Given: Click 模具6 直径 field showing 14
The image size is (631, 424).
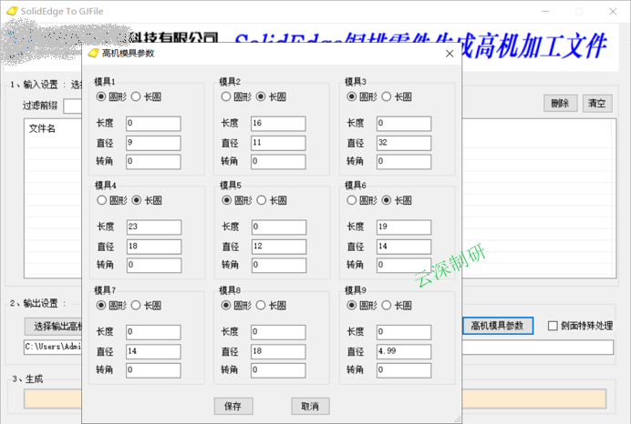Looking at the screenshot, I should 404,247.
